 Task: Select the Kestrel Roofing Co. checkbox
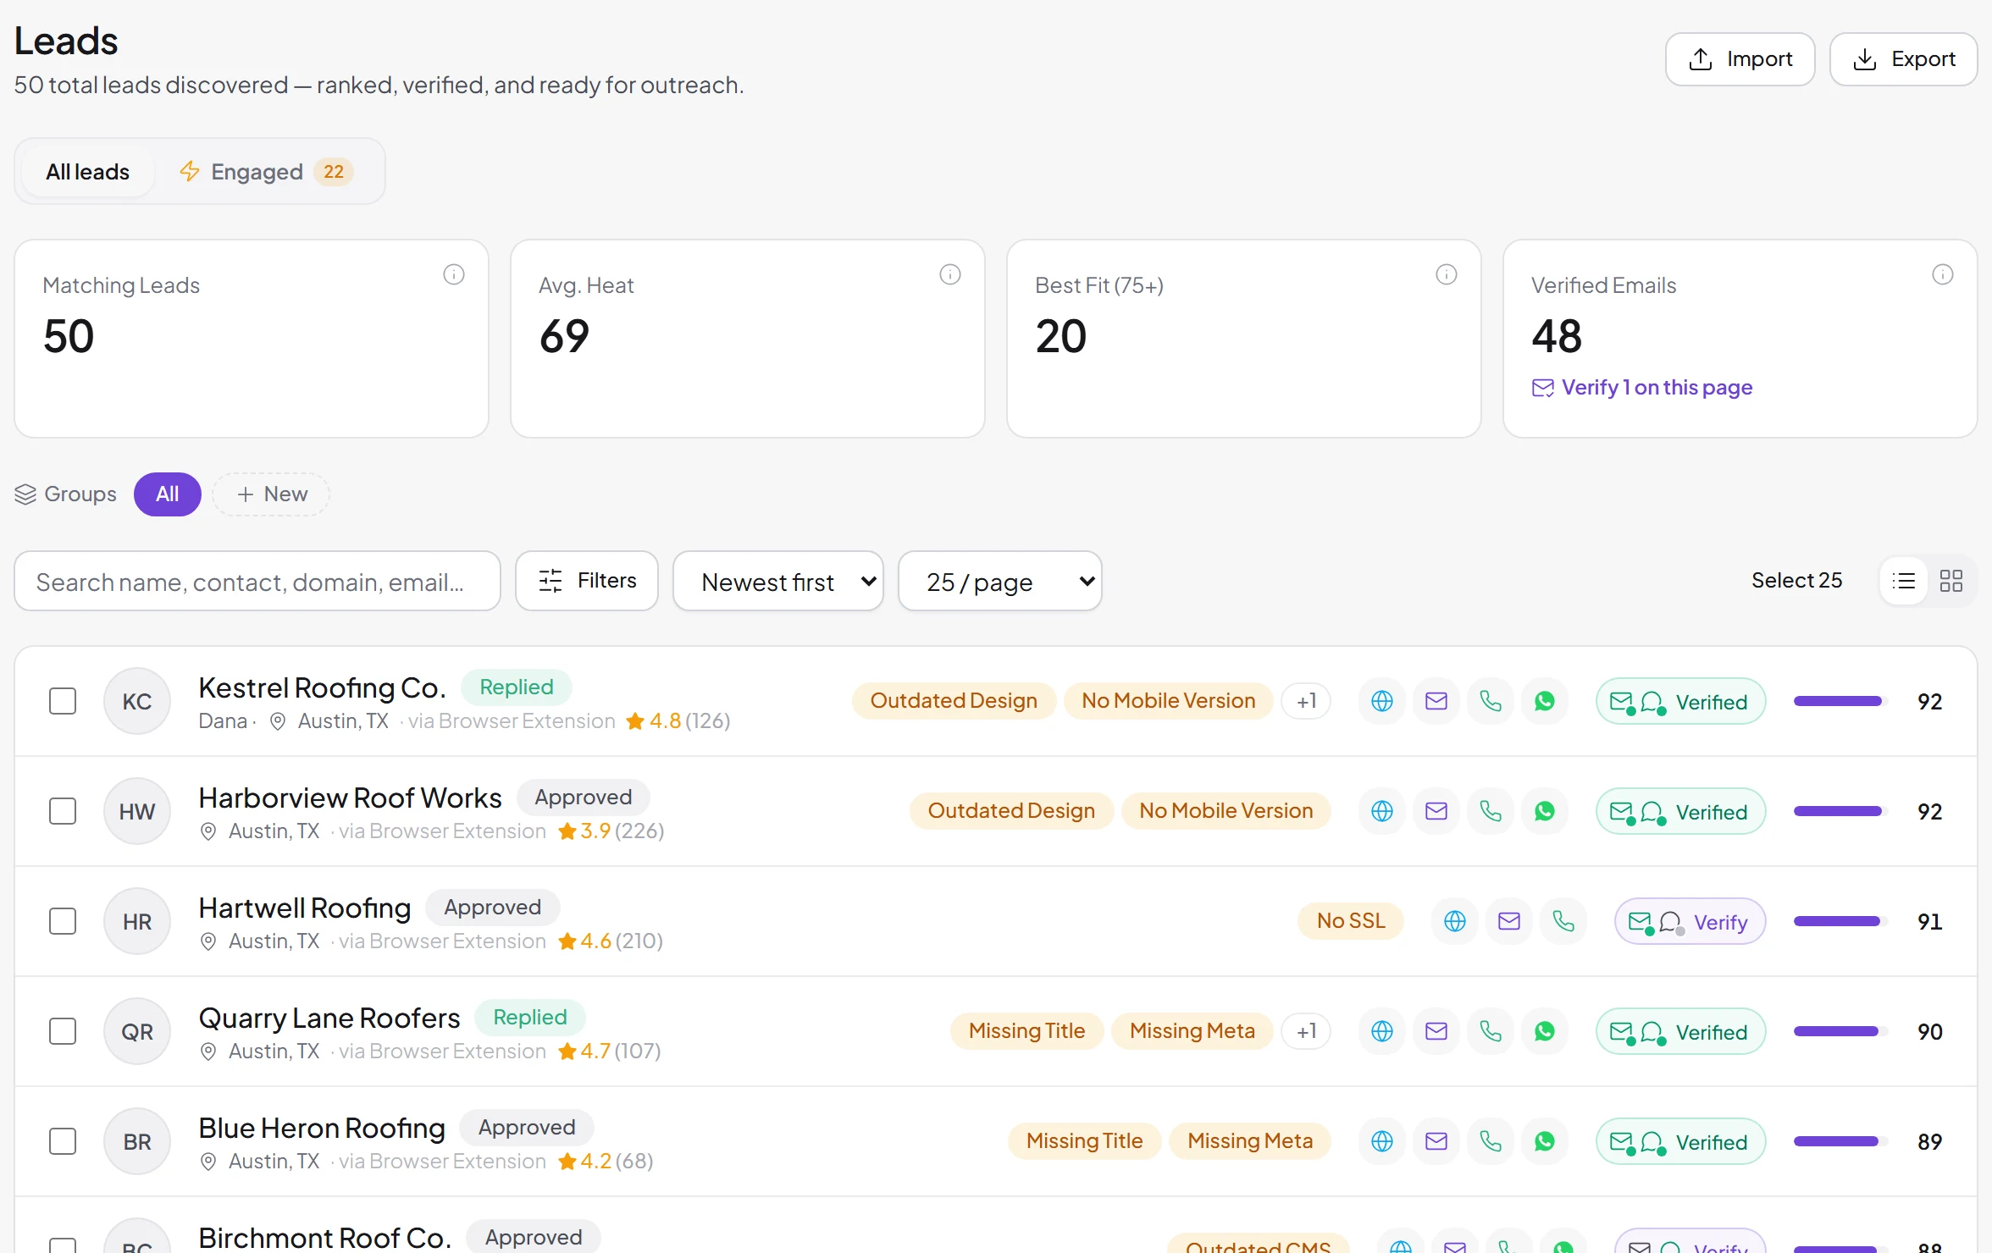pyautogui.click(x=63, y=701)
